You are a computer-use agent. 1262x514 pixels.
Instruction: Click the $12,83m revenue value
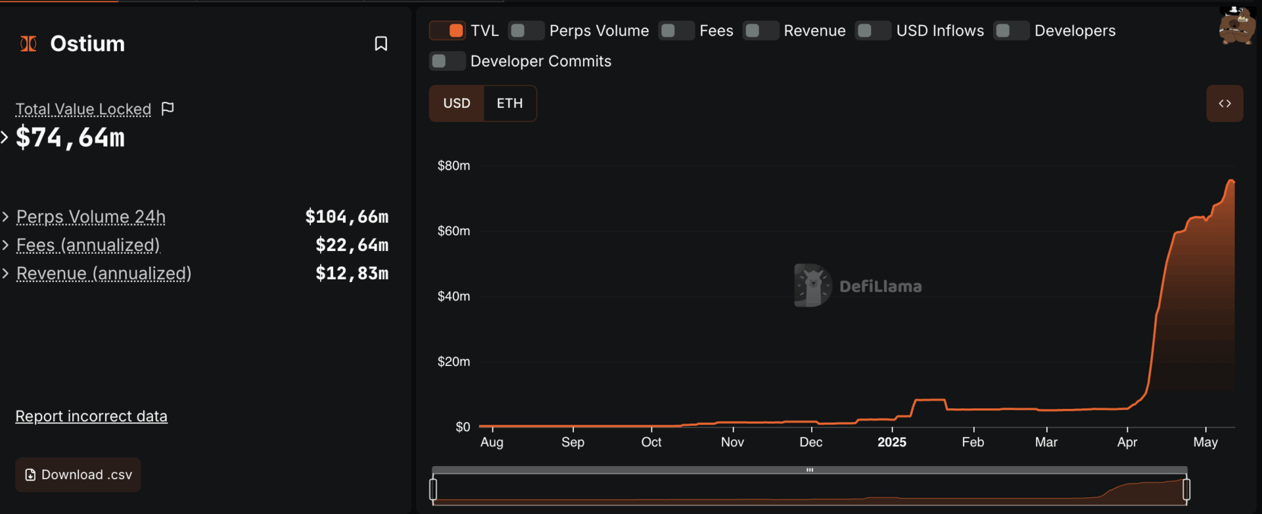coord(352,273)
